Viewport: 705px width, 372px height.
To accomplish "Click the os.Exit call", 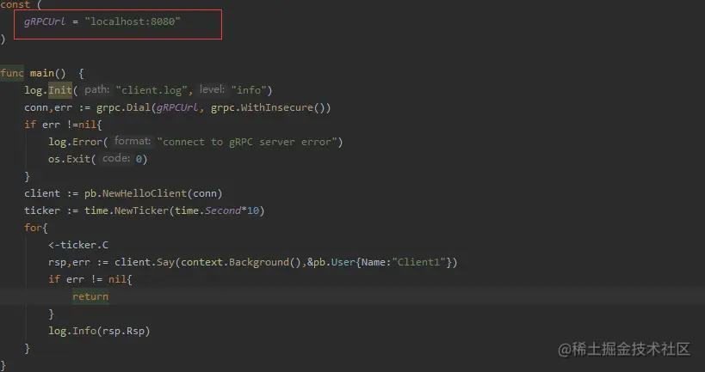I will pos(69,159).
